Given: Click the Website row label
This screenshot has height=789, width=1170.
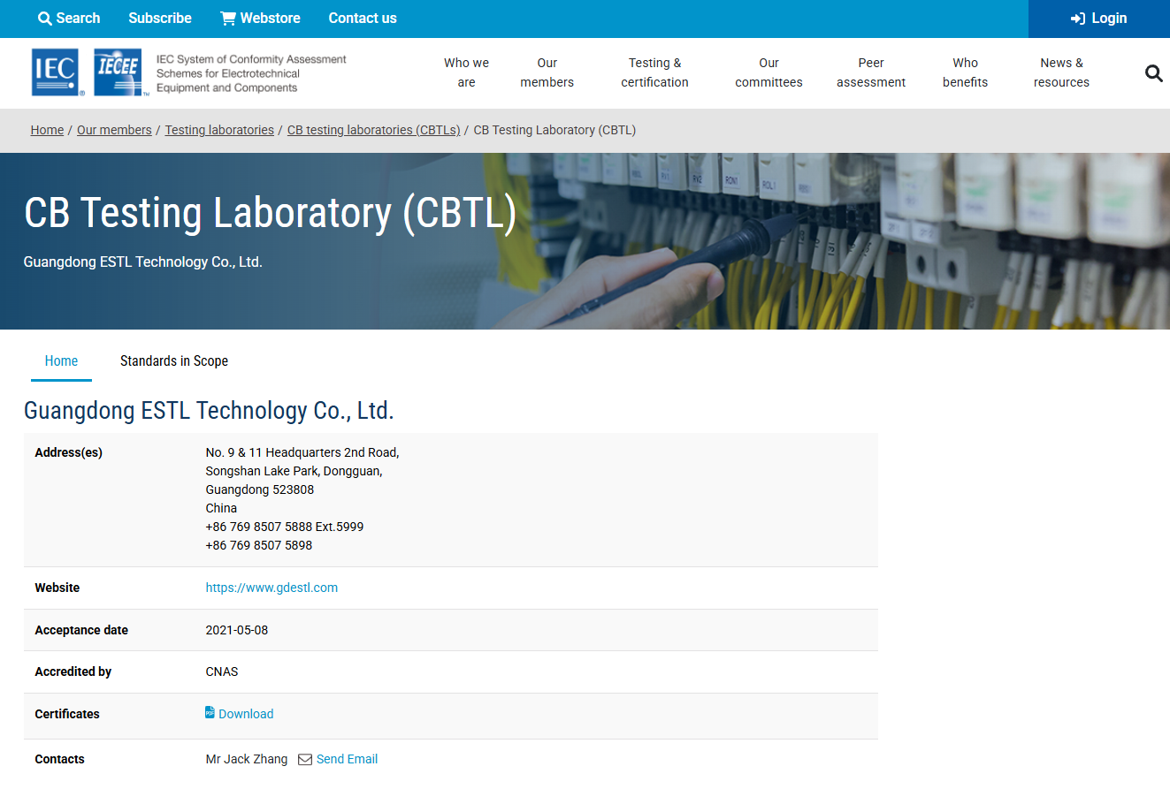Looking at the screenshot, I should [x=57, y=588].
